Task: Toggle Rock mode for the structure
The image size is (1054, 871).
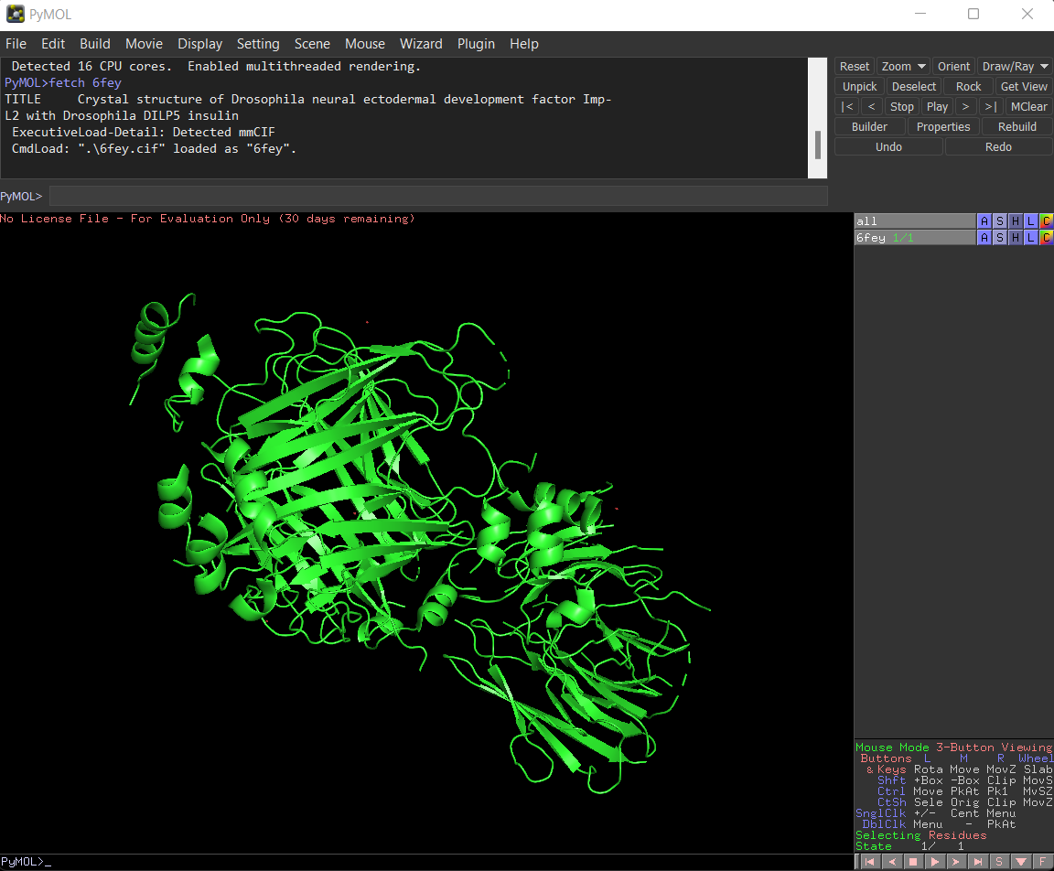Action: (x=968, y=86)
